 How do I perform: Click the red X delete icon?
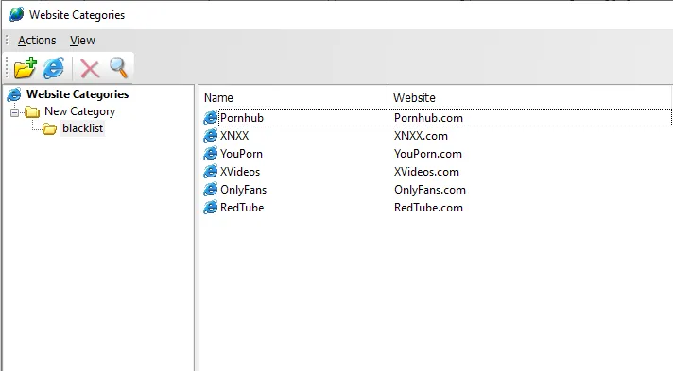pyautogui.click(x=90, y=69)
